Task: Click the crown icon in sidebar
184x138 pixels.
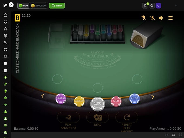Action: click(x=5, y=56)
